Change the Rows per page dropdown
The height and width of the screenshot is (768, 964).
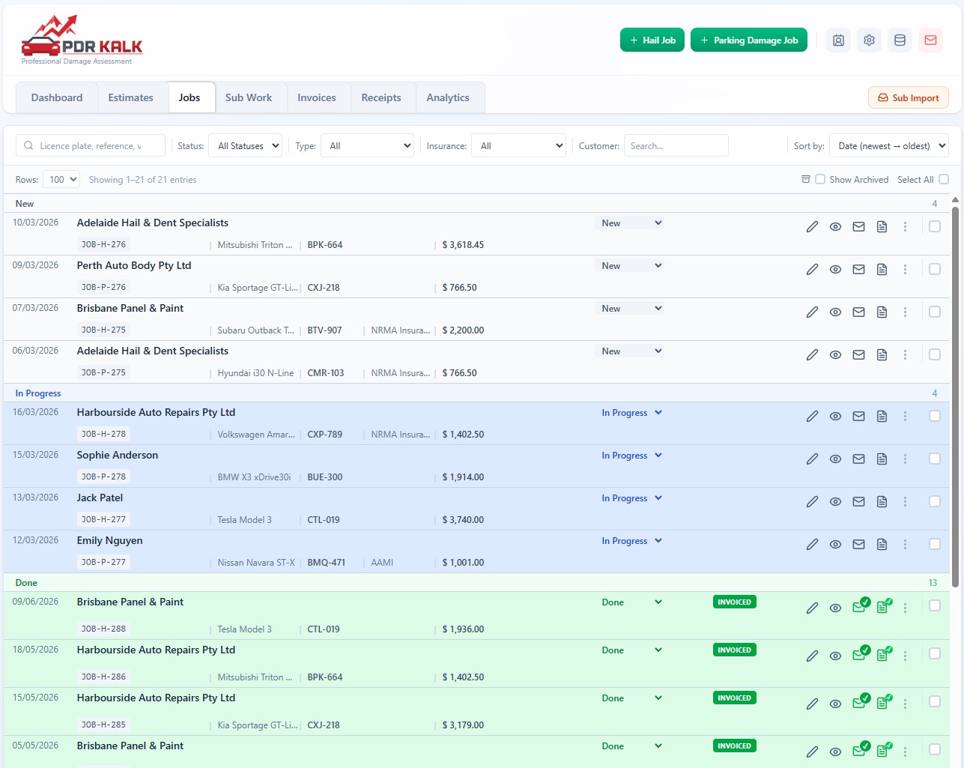[x=61, y=180]
